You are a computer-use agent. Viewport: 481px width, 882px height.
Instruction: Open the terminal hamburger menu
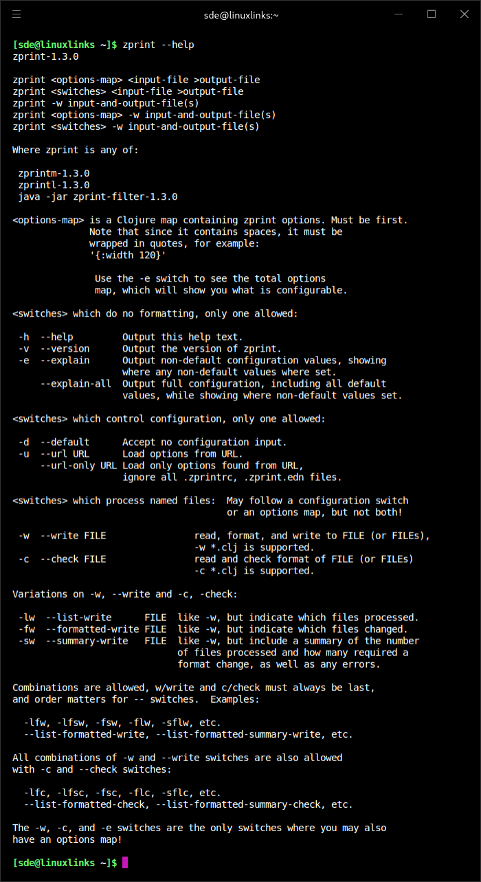coord(16,14)
